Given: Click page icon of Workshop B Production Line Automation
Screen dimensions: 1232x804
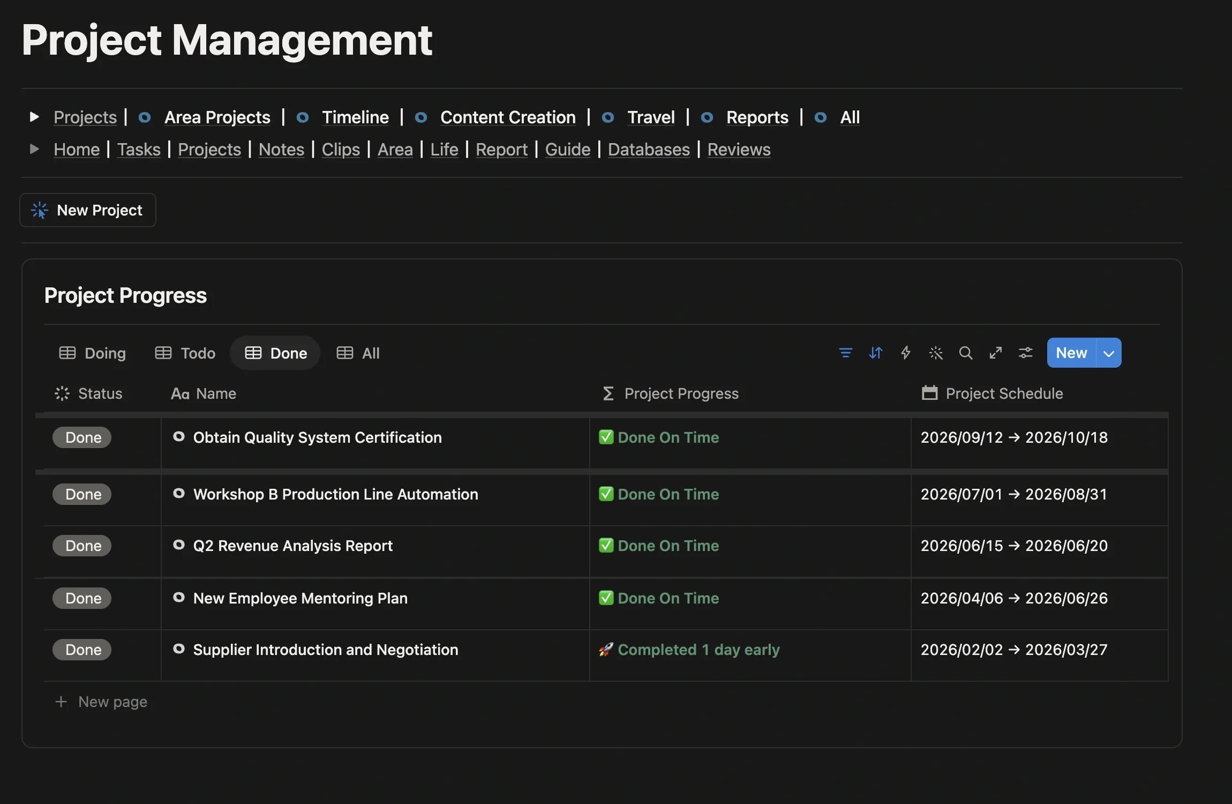Looking at the screenshot, I should click(179, 494).
